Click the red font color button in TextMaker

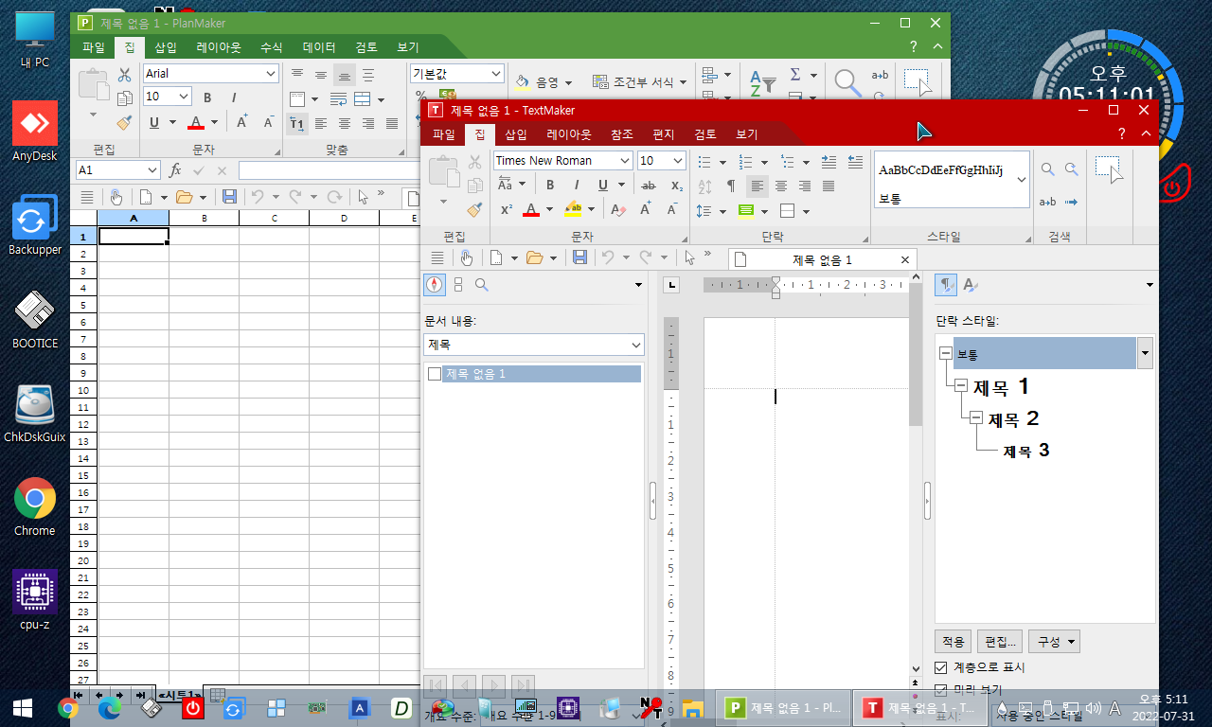point(531,210)
